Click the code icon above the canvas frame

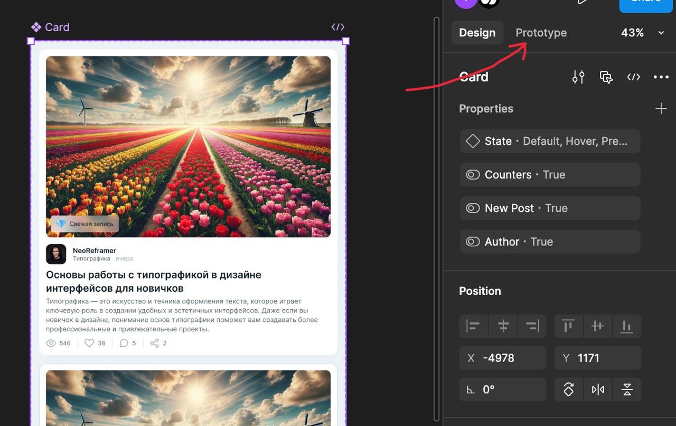(338, 27)
